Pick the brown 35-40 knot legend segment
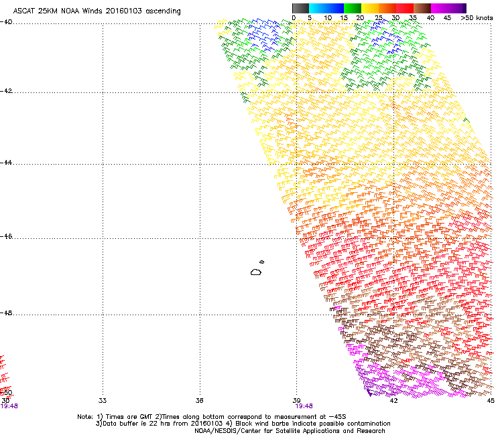496x435 pixels. click(422, 8)
